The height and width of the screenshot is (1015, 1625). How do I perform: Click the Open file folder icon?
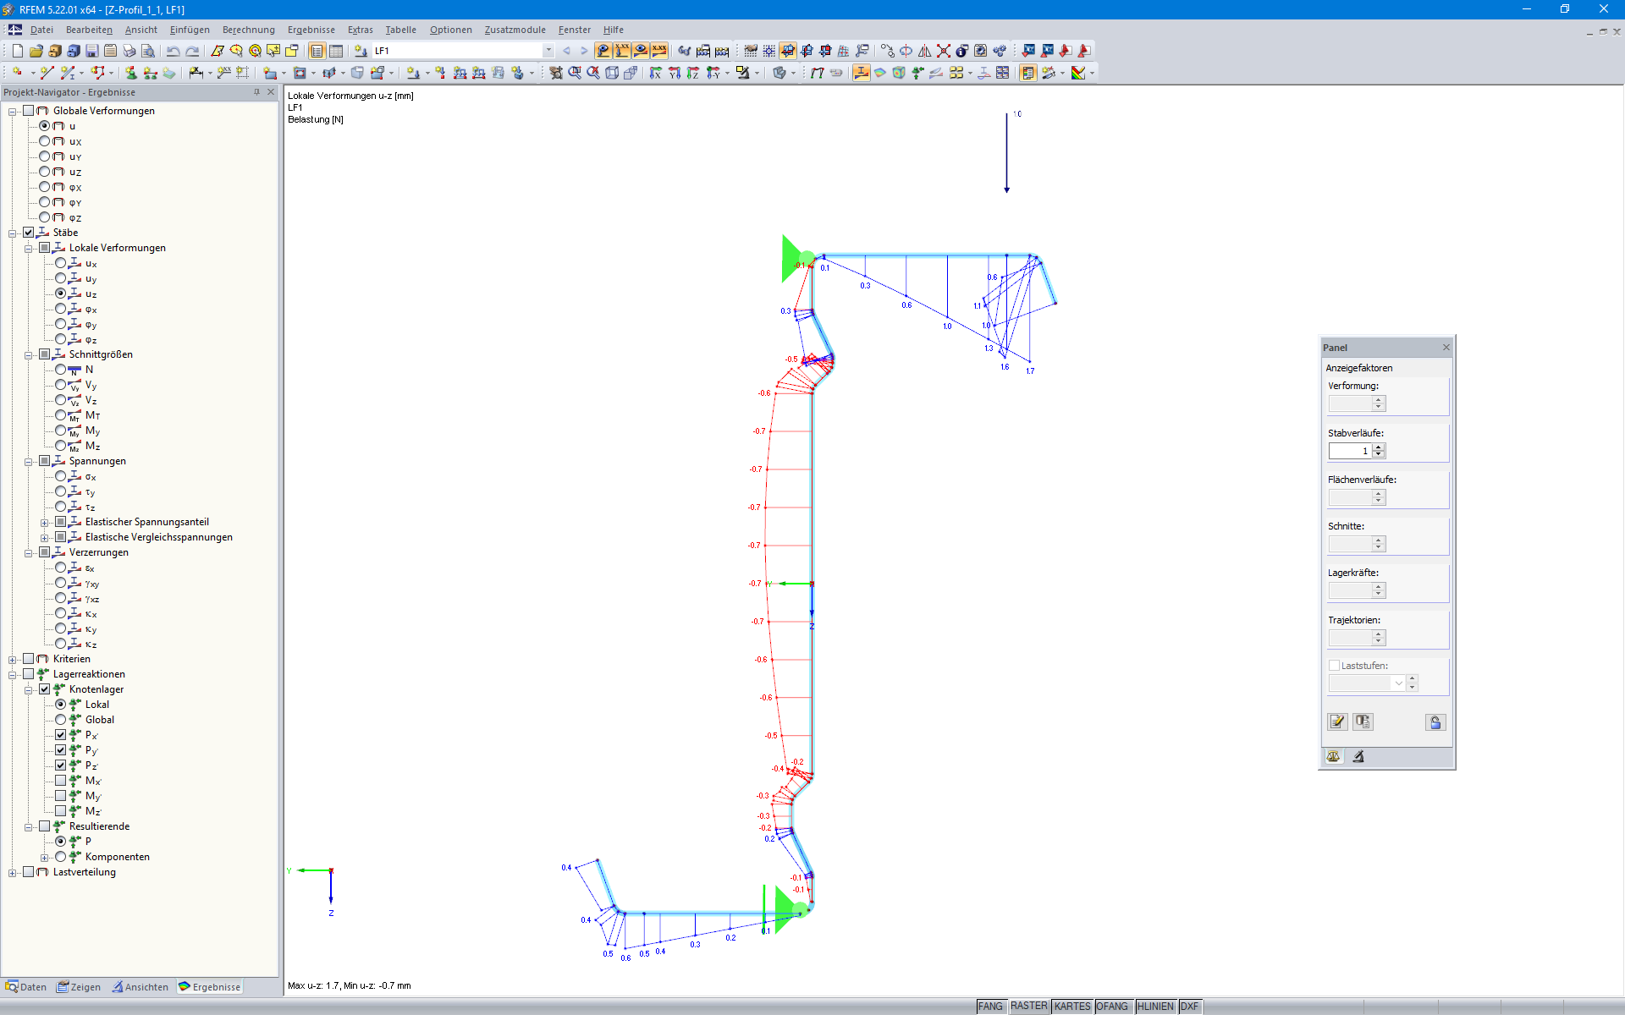point(36,51)
